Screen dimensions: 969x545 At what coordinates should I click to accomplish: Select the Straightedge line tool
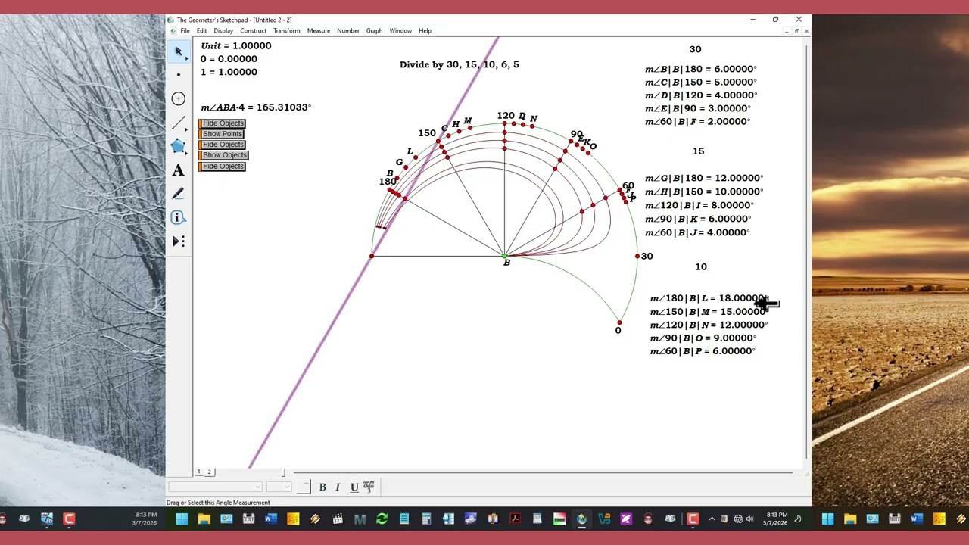click(x=179, y=123)
